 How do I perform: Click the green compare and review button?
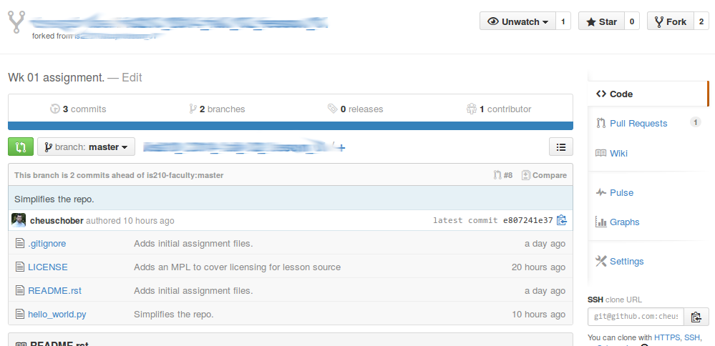[x=21, y=147]
